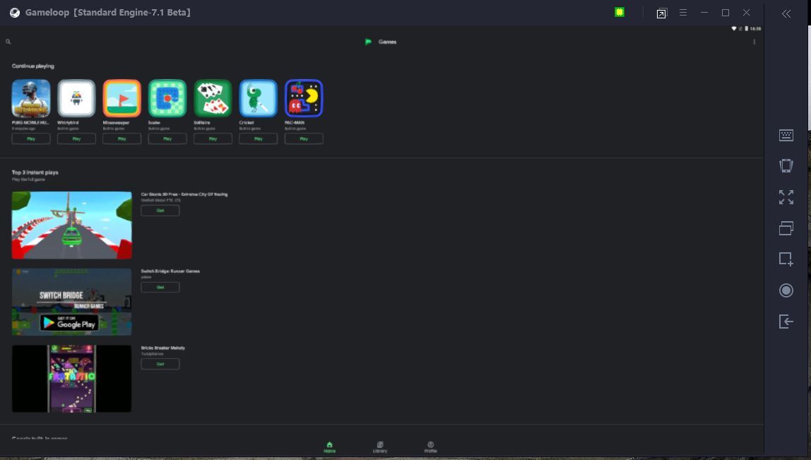This screenshot has width=811, height=460.
Task: Click the green Play Games logo
Action: tap(368, 42)
